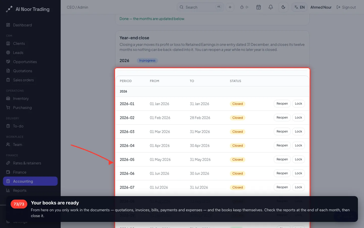
Task: Show notifications with the bell icon
Action: (x=271, y=7)
